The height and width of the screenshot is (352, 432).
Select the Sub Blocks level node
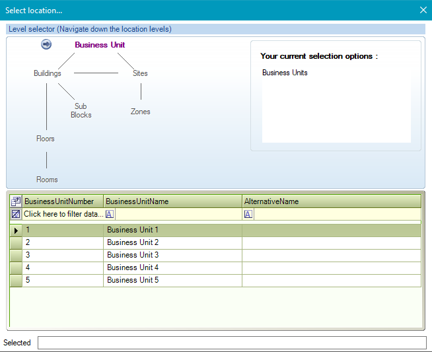click(x=81, y=110)
